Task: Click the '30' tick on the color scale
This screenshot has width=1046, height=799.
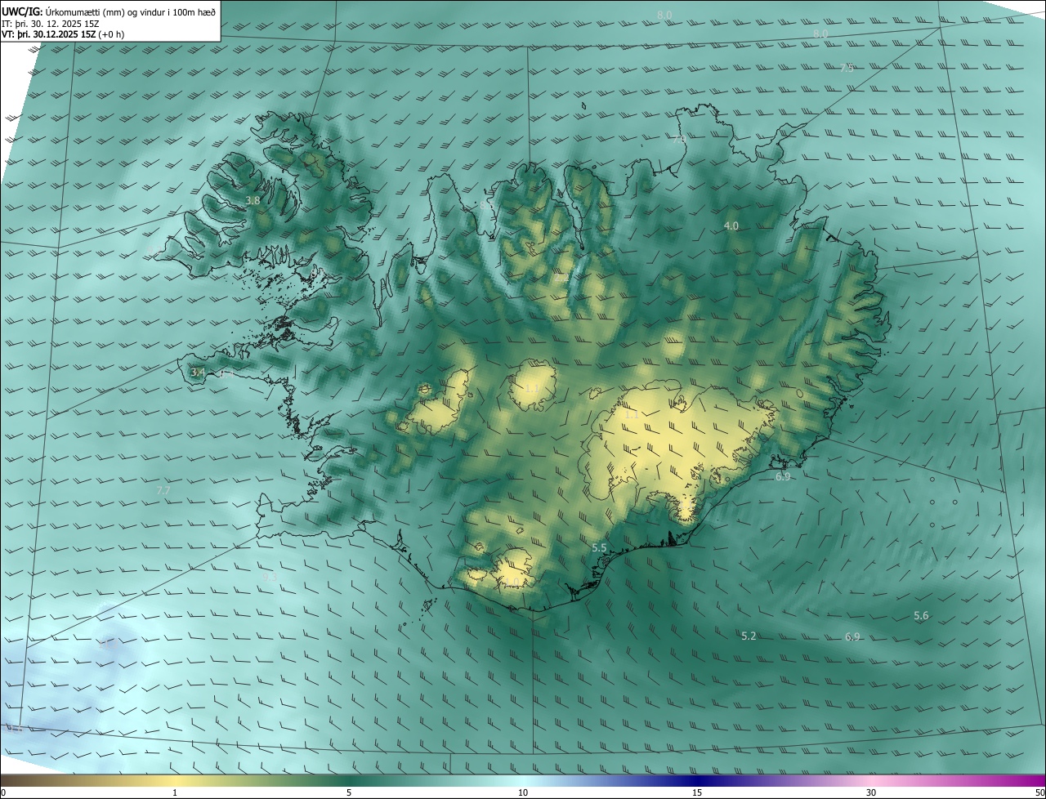Action: tap(871, 792)
